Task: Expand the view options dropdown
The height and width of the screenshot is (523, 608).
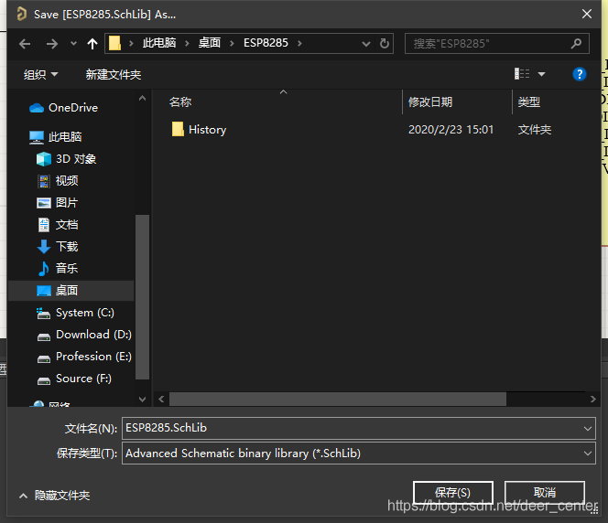Action: pyautogui.click(x=541, y=74)
